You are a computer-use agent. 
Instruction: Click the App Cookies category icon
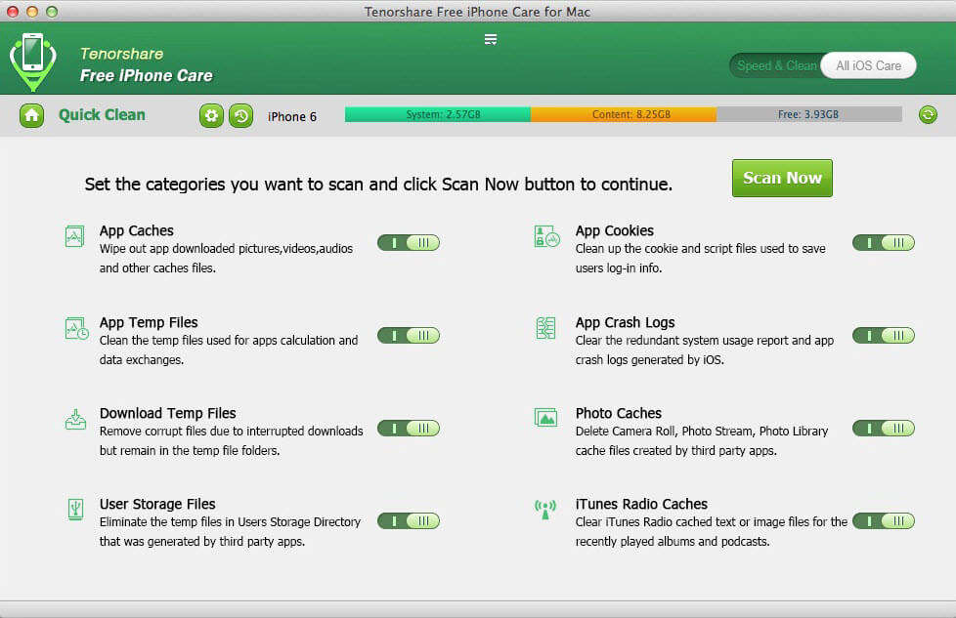[545, 236]
